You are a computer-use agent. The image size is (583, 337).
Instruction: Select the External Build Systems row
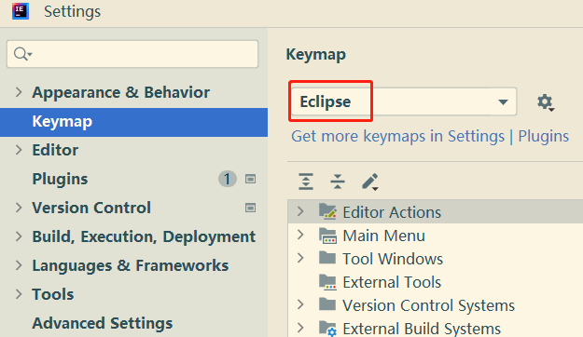coord(436,328)
